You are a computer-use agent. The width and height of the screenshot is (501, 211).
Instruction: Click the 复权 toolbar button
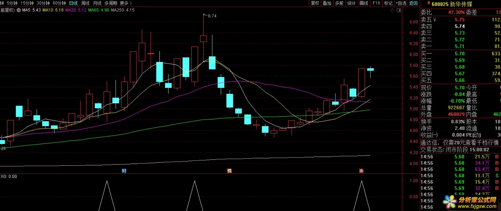point(315,3)
